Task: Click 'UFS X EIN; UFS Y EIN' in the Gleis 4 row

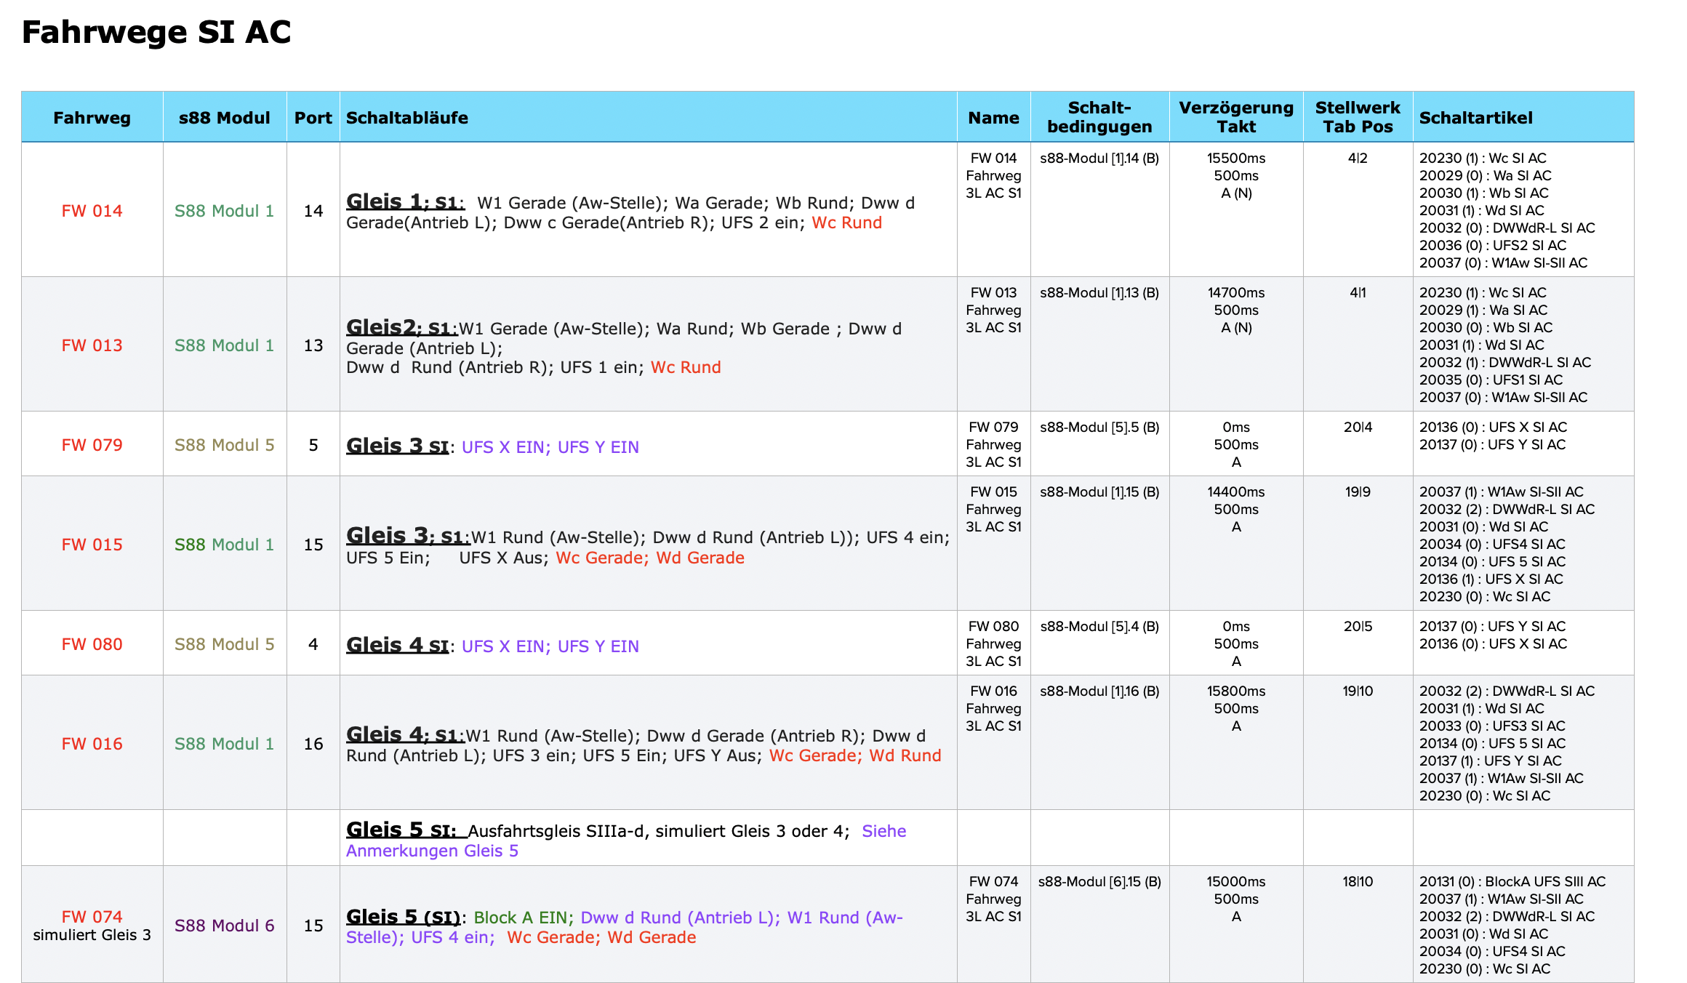Action: point(550,646)
